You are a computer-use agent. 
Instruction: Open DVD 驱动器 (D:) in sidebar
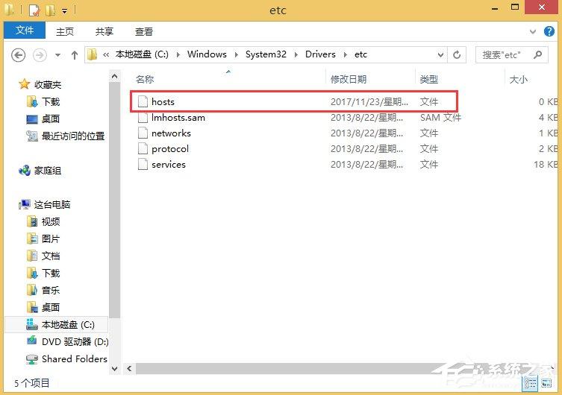point(75,341)
